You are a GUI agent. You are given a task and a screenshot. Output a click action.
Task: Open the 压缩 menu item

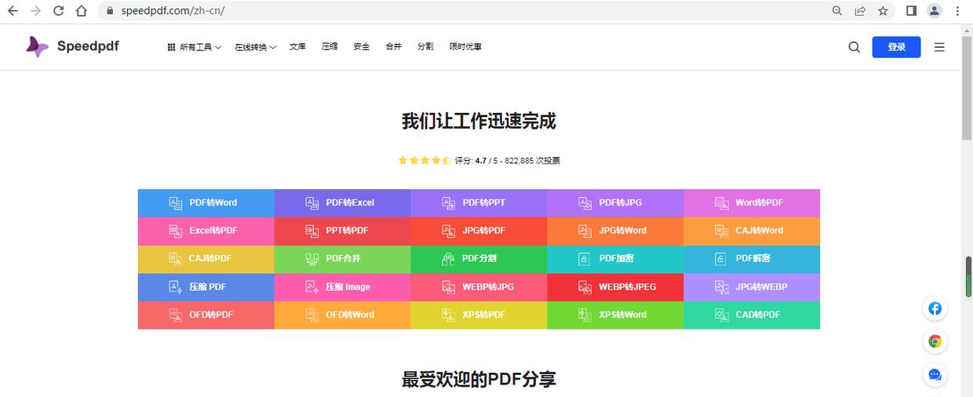click(330, 47)
